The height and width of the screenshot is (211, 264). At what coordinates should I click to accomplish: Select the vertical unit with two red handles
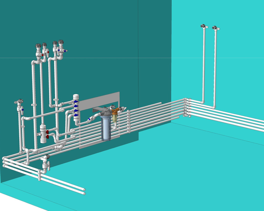coord(44,134)
